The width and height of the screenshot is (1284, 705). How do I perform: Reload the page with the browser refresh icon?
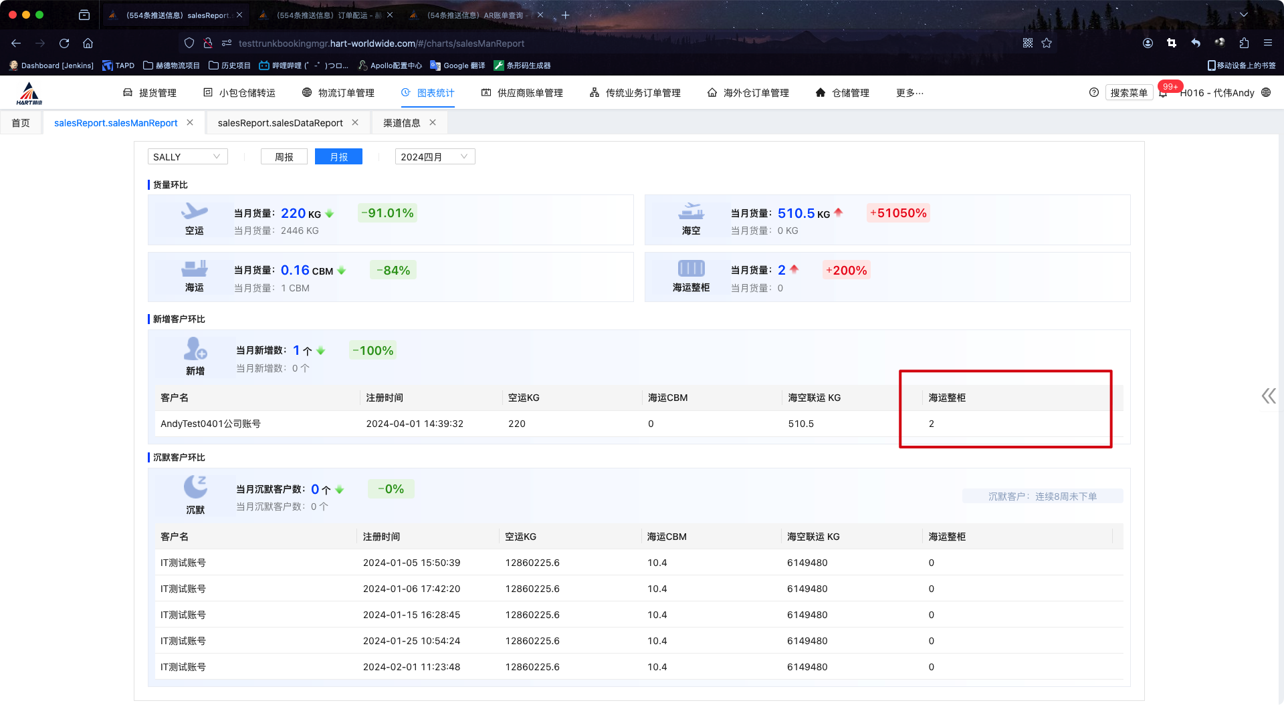click(64, 43)
